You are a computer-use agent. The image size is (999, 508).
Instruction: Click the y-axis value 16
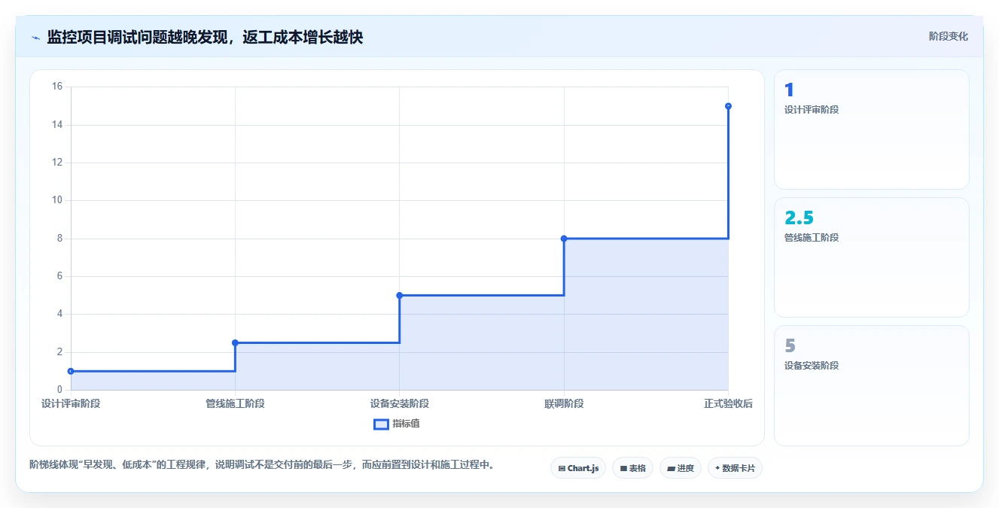tap(57, 87)
